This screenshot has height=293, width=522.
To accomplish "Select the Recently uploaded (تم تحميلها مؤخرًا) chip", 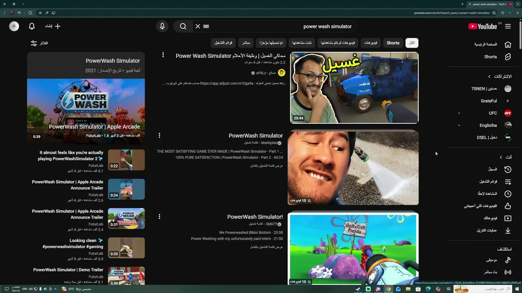I will 271,43.
